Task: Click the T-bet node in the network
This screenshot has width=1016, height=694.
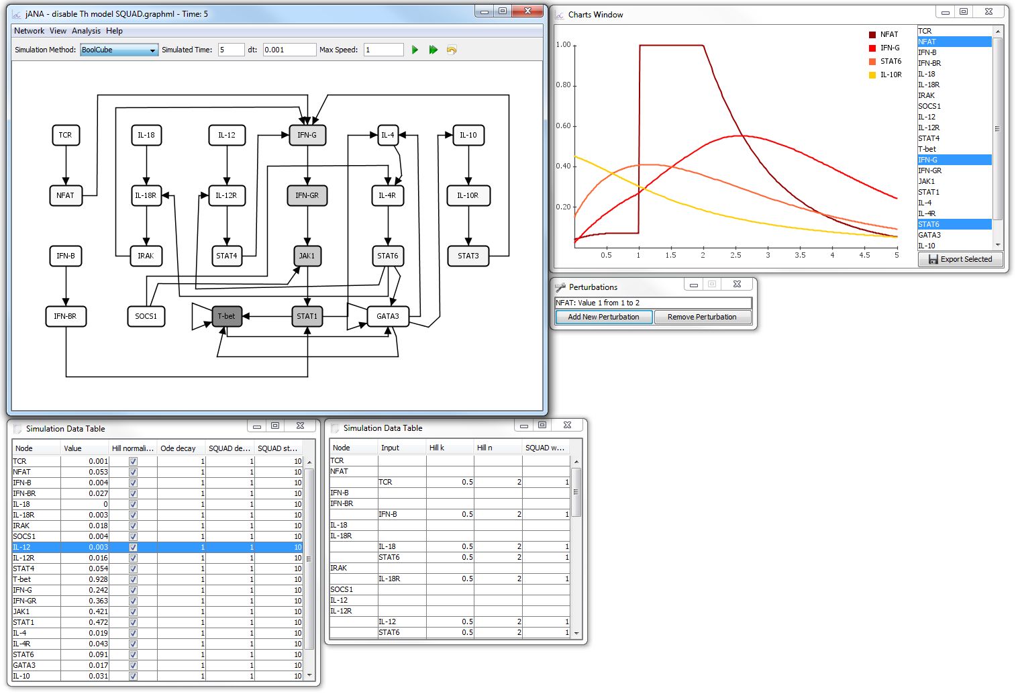Action: (x=227, y=316)
